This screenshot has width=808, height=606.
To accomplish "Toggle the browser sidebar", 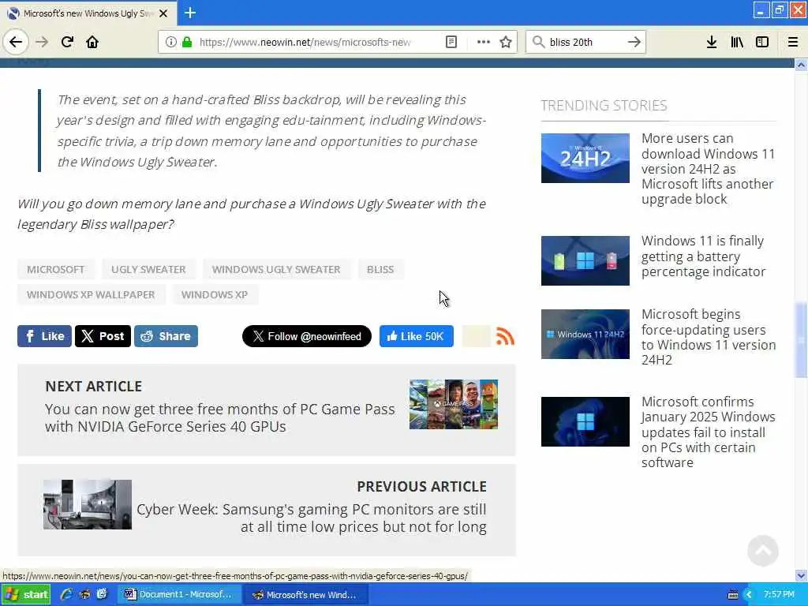I will point(762,42).
